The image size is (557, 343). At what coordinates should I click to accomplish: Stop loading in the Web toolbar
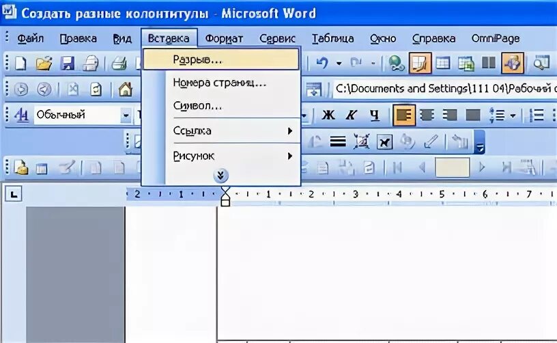(73, 89)
